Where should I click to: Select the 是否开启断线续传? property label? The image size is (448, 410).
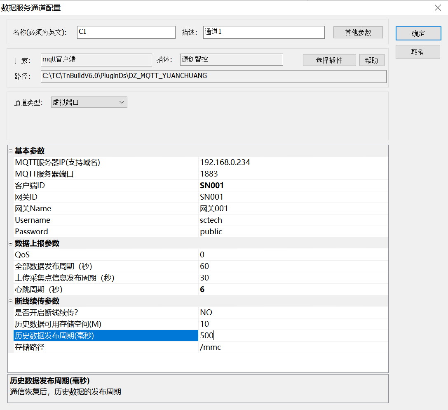coord(46,313)
